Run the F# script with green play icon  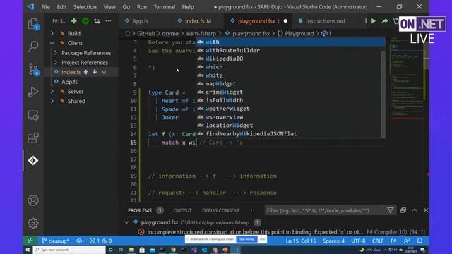(x=374, y=21)
